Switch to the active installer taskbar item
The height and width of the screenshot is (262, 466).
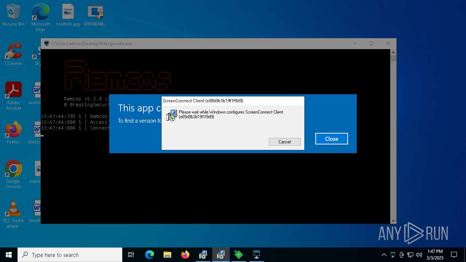(221, 255)
